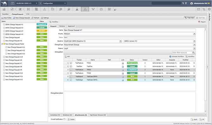Click the camel logo home icon
The width and height of the screenshot is (212, 125).
pyautogui.click(x=4, y=3)
